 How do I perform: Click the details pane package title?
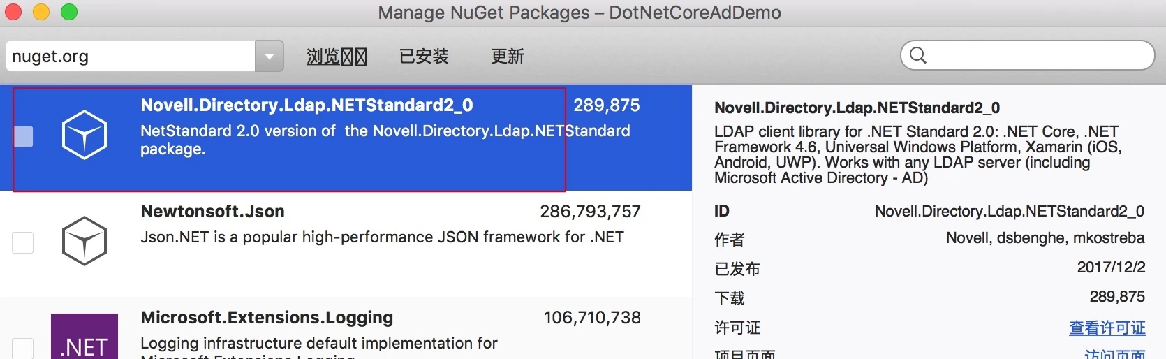[857, 108]
